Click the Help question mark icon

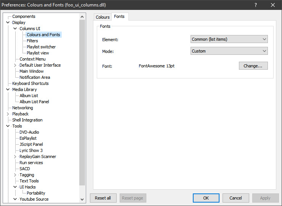[255, 5]
